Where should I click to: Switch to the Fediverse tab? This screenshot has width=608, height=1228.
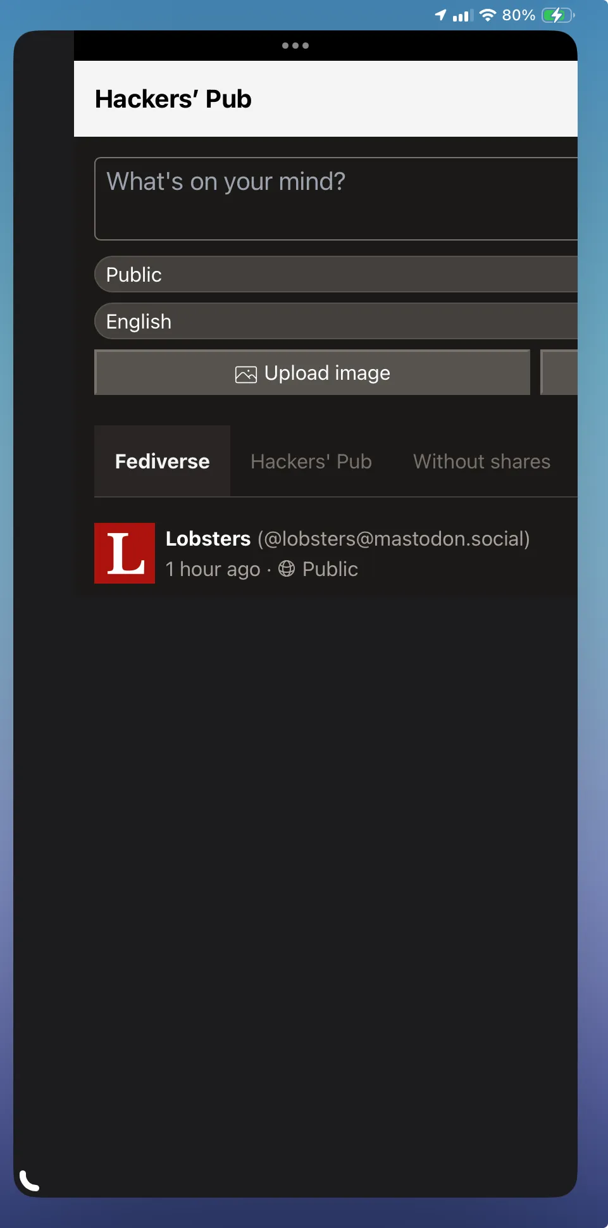162,461
